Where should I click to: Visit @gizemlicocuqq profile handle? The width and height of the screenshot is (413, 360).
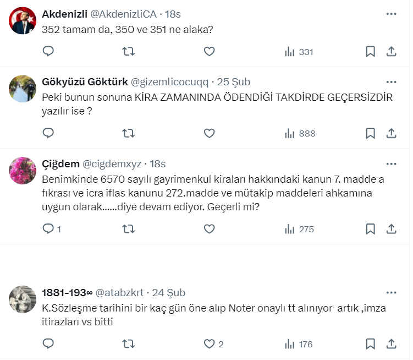pos(169,82)
